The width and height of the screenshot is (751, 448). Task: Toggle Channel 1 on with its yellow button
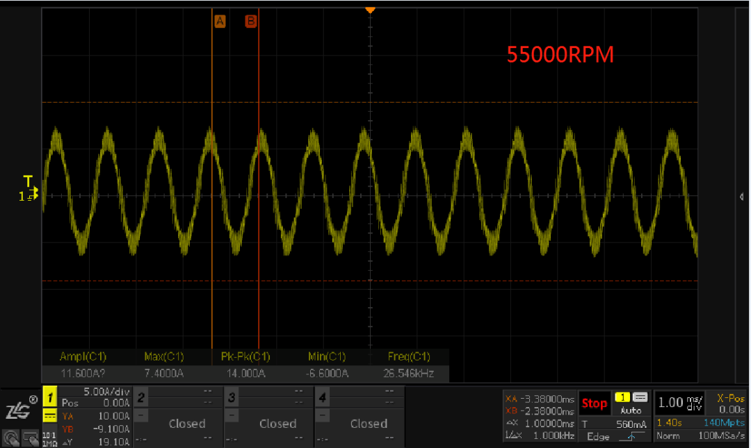[49, 397]
